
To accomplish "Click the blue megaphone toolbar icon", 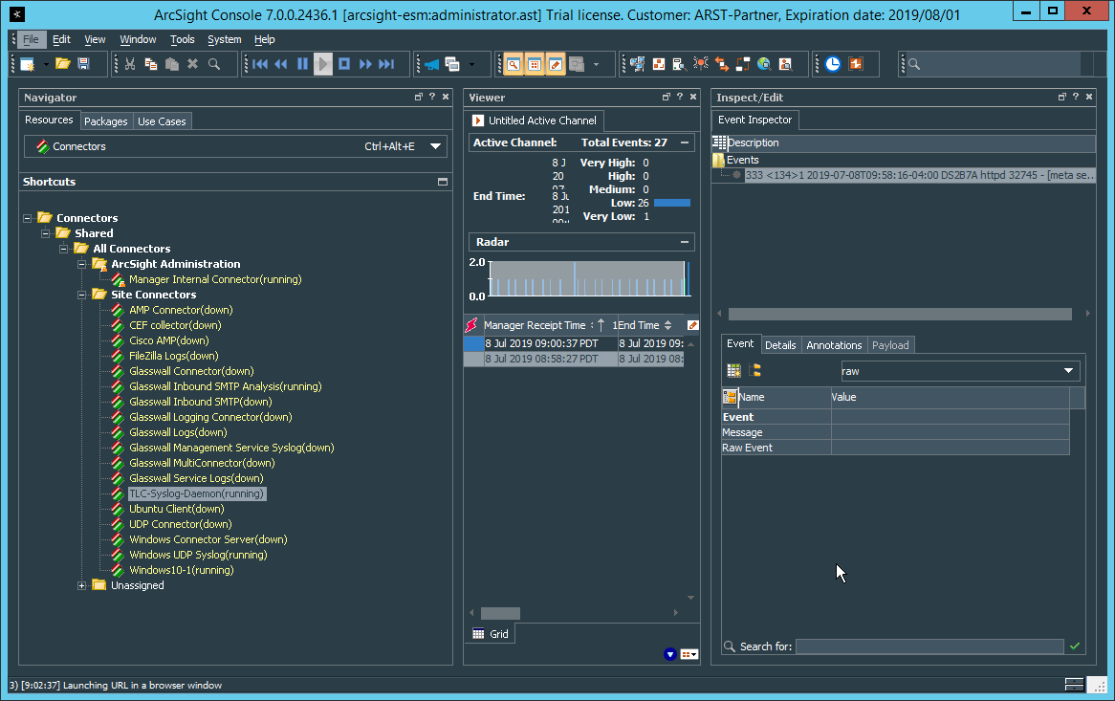I will pos(431,64).
